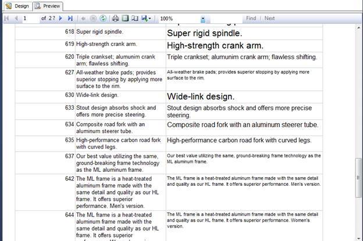Click right-column description mentioning 'Women's version.'
The image size is (363, 241).
click(243, 220)
